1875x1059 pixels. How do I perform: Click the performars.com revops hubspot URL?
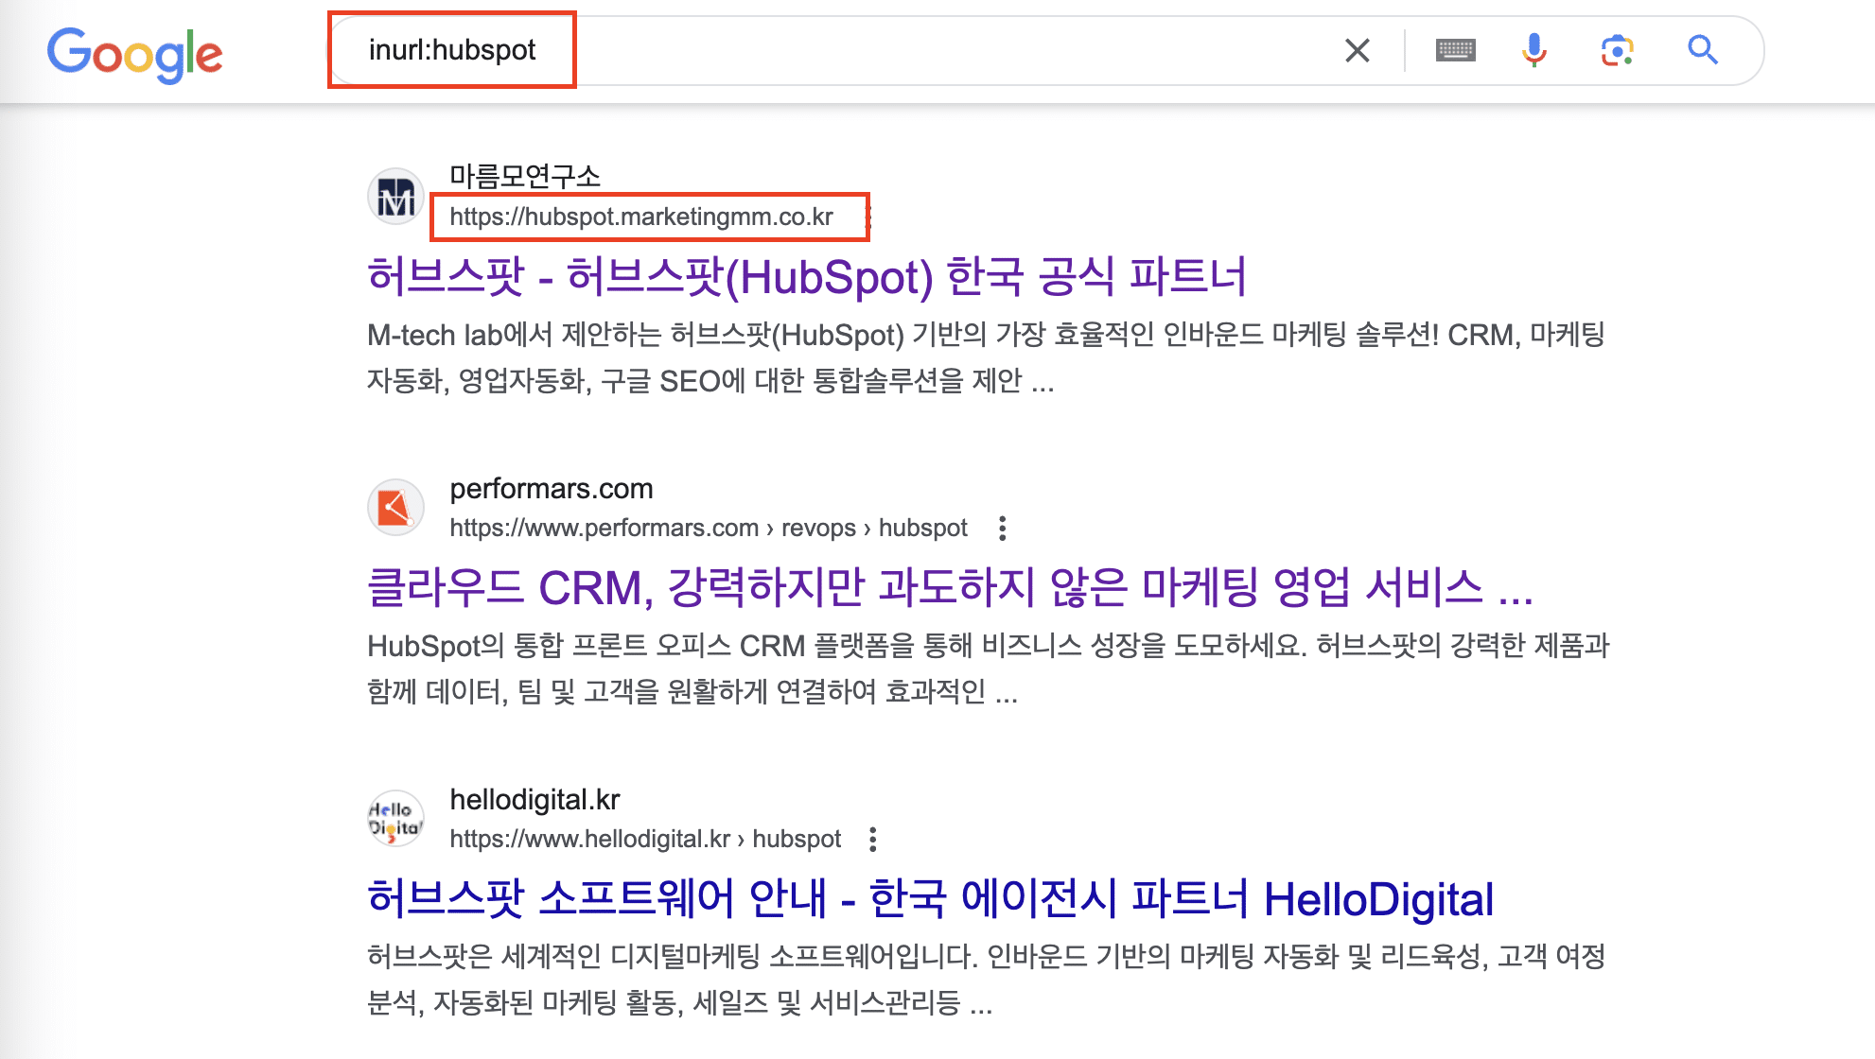(709, 529)
